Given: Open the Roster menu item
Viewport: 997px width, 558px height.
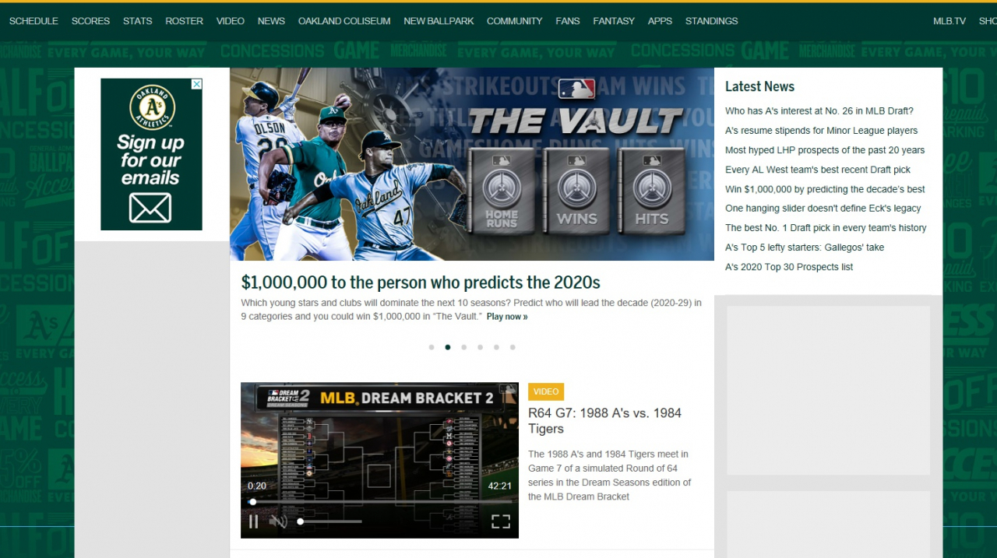Looking at the screenshot, I should [x=184, y=21].
